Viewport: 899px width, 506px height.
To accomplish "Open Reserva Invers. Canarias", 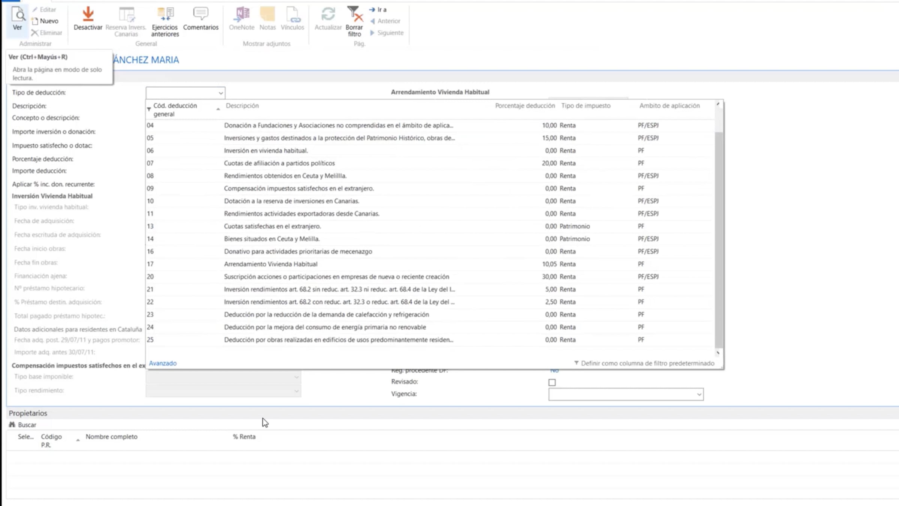I will pos(126,22).
